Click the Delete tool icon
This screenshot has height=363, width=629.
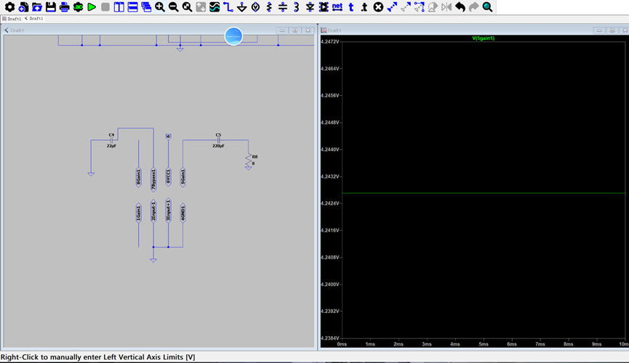(x=378, y=7)
